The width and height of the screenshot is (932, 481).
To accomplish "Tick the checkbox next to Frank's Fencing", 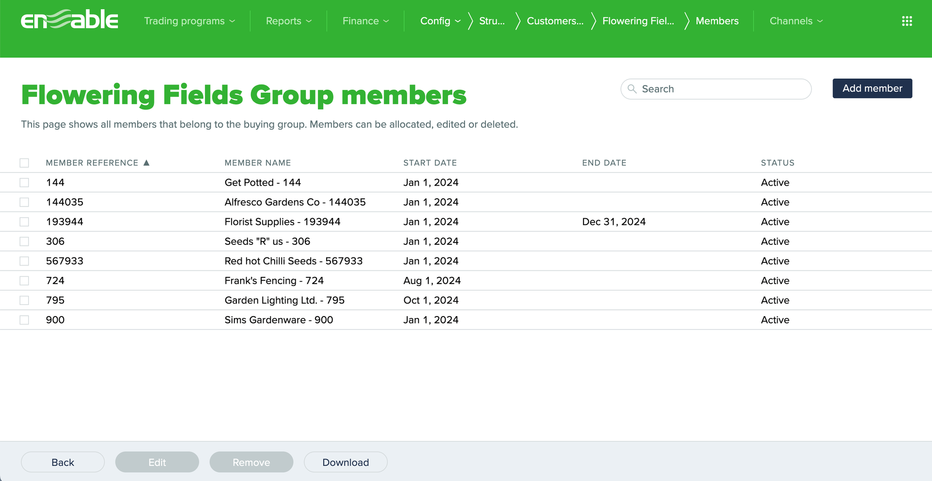I will [x=24, y=280].
